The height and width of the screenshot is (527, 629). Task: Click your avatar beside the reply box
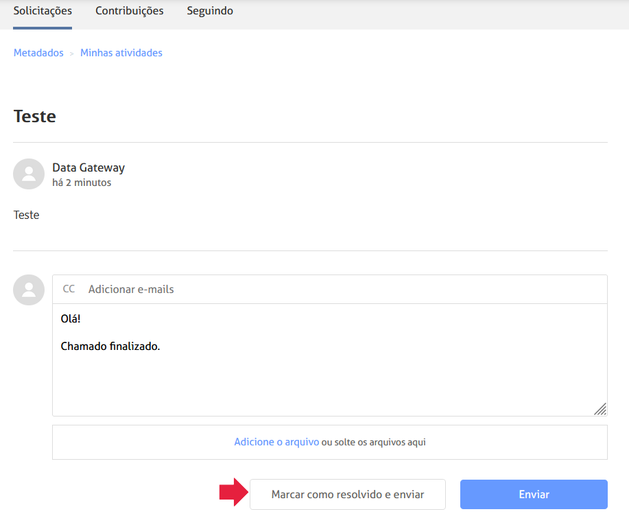point(29,290)
